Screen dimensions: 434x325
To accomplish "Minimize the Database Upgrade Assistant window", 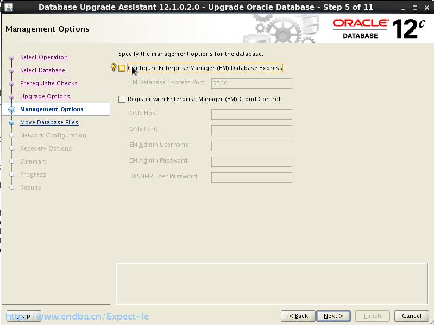I will pyautogui.click(x=403, y=8).
